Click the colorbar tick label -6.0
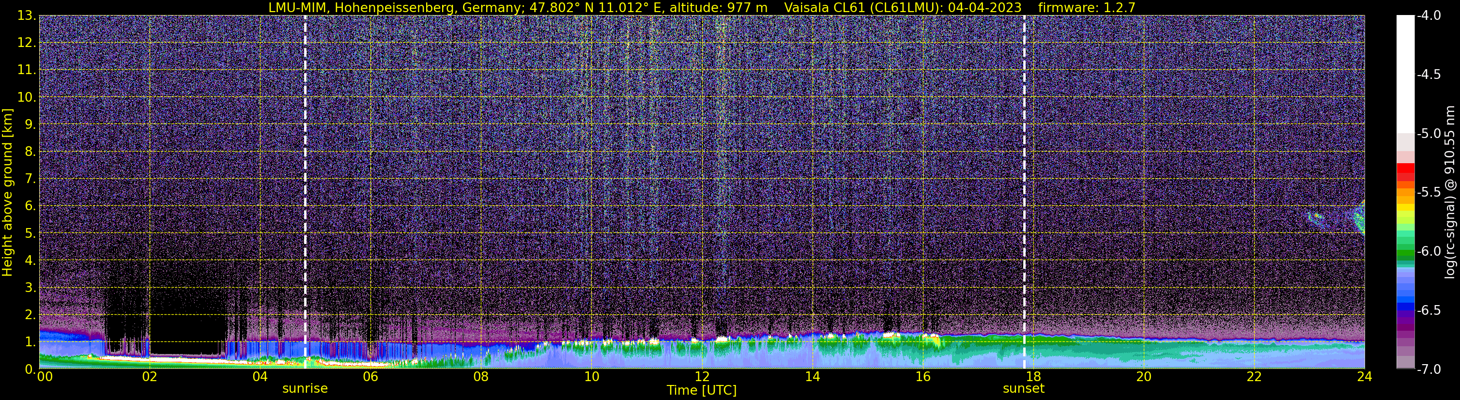Image resolution: width=1460 pixels, height=400 pixels. tap(1429, 251)
